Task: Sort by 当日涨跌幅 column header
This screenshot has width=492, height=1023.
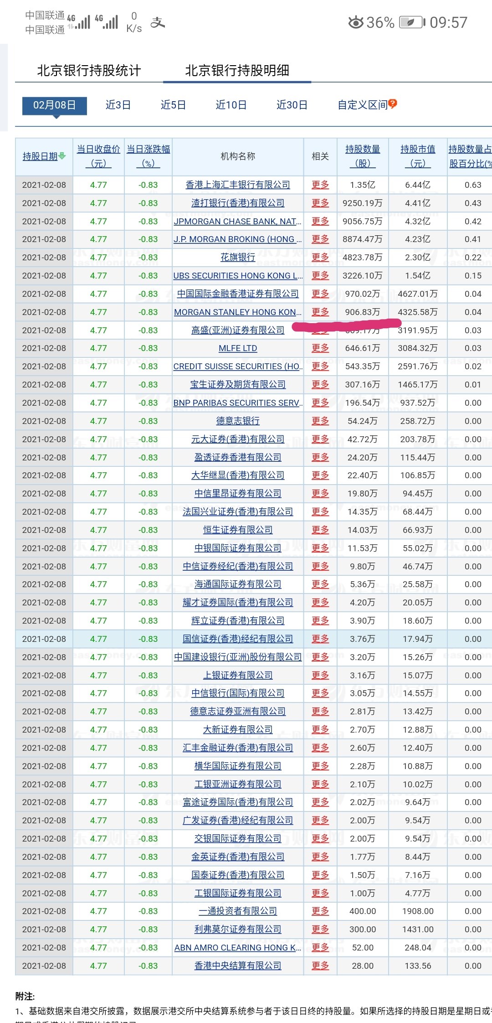Action: 148,156
